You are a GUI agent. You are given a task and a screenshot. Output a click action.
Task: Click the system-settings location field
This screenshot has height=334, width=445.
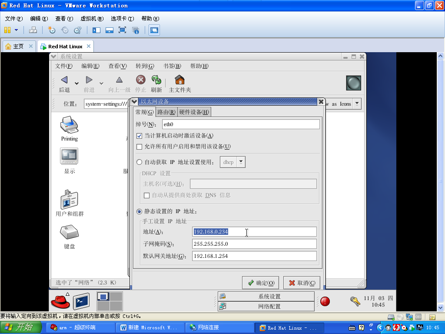106,104
